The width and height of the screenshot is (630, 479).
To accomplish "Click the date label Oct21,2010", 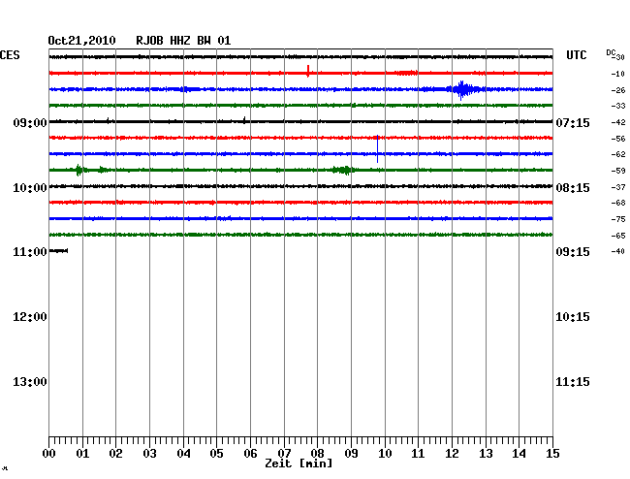I will pos(81,41).
